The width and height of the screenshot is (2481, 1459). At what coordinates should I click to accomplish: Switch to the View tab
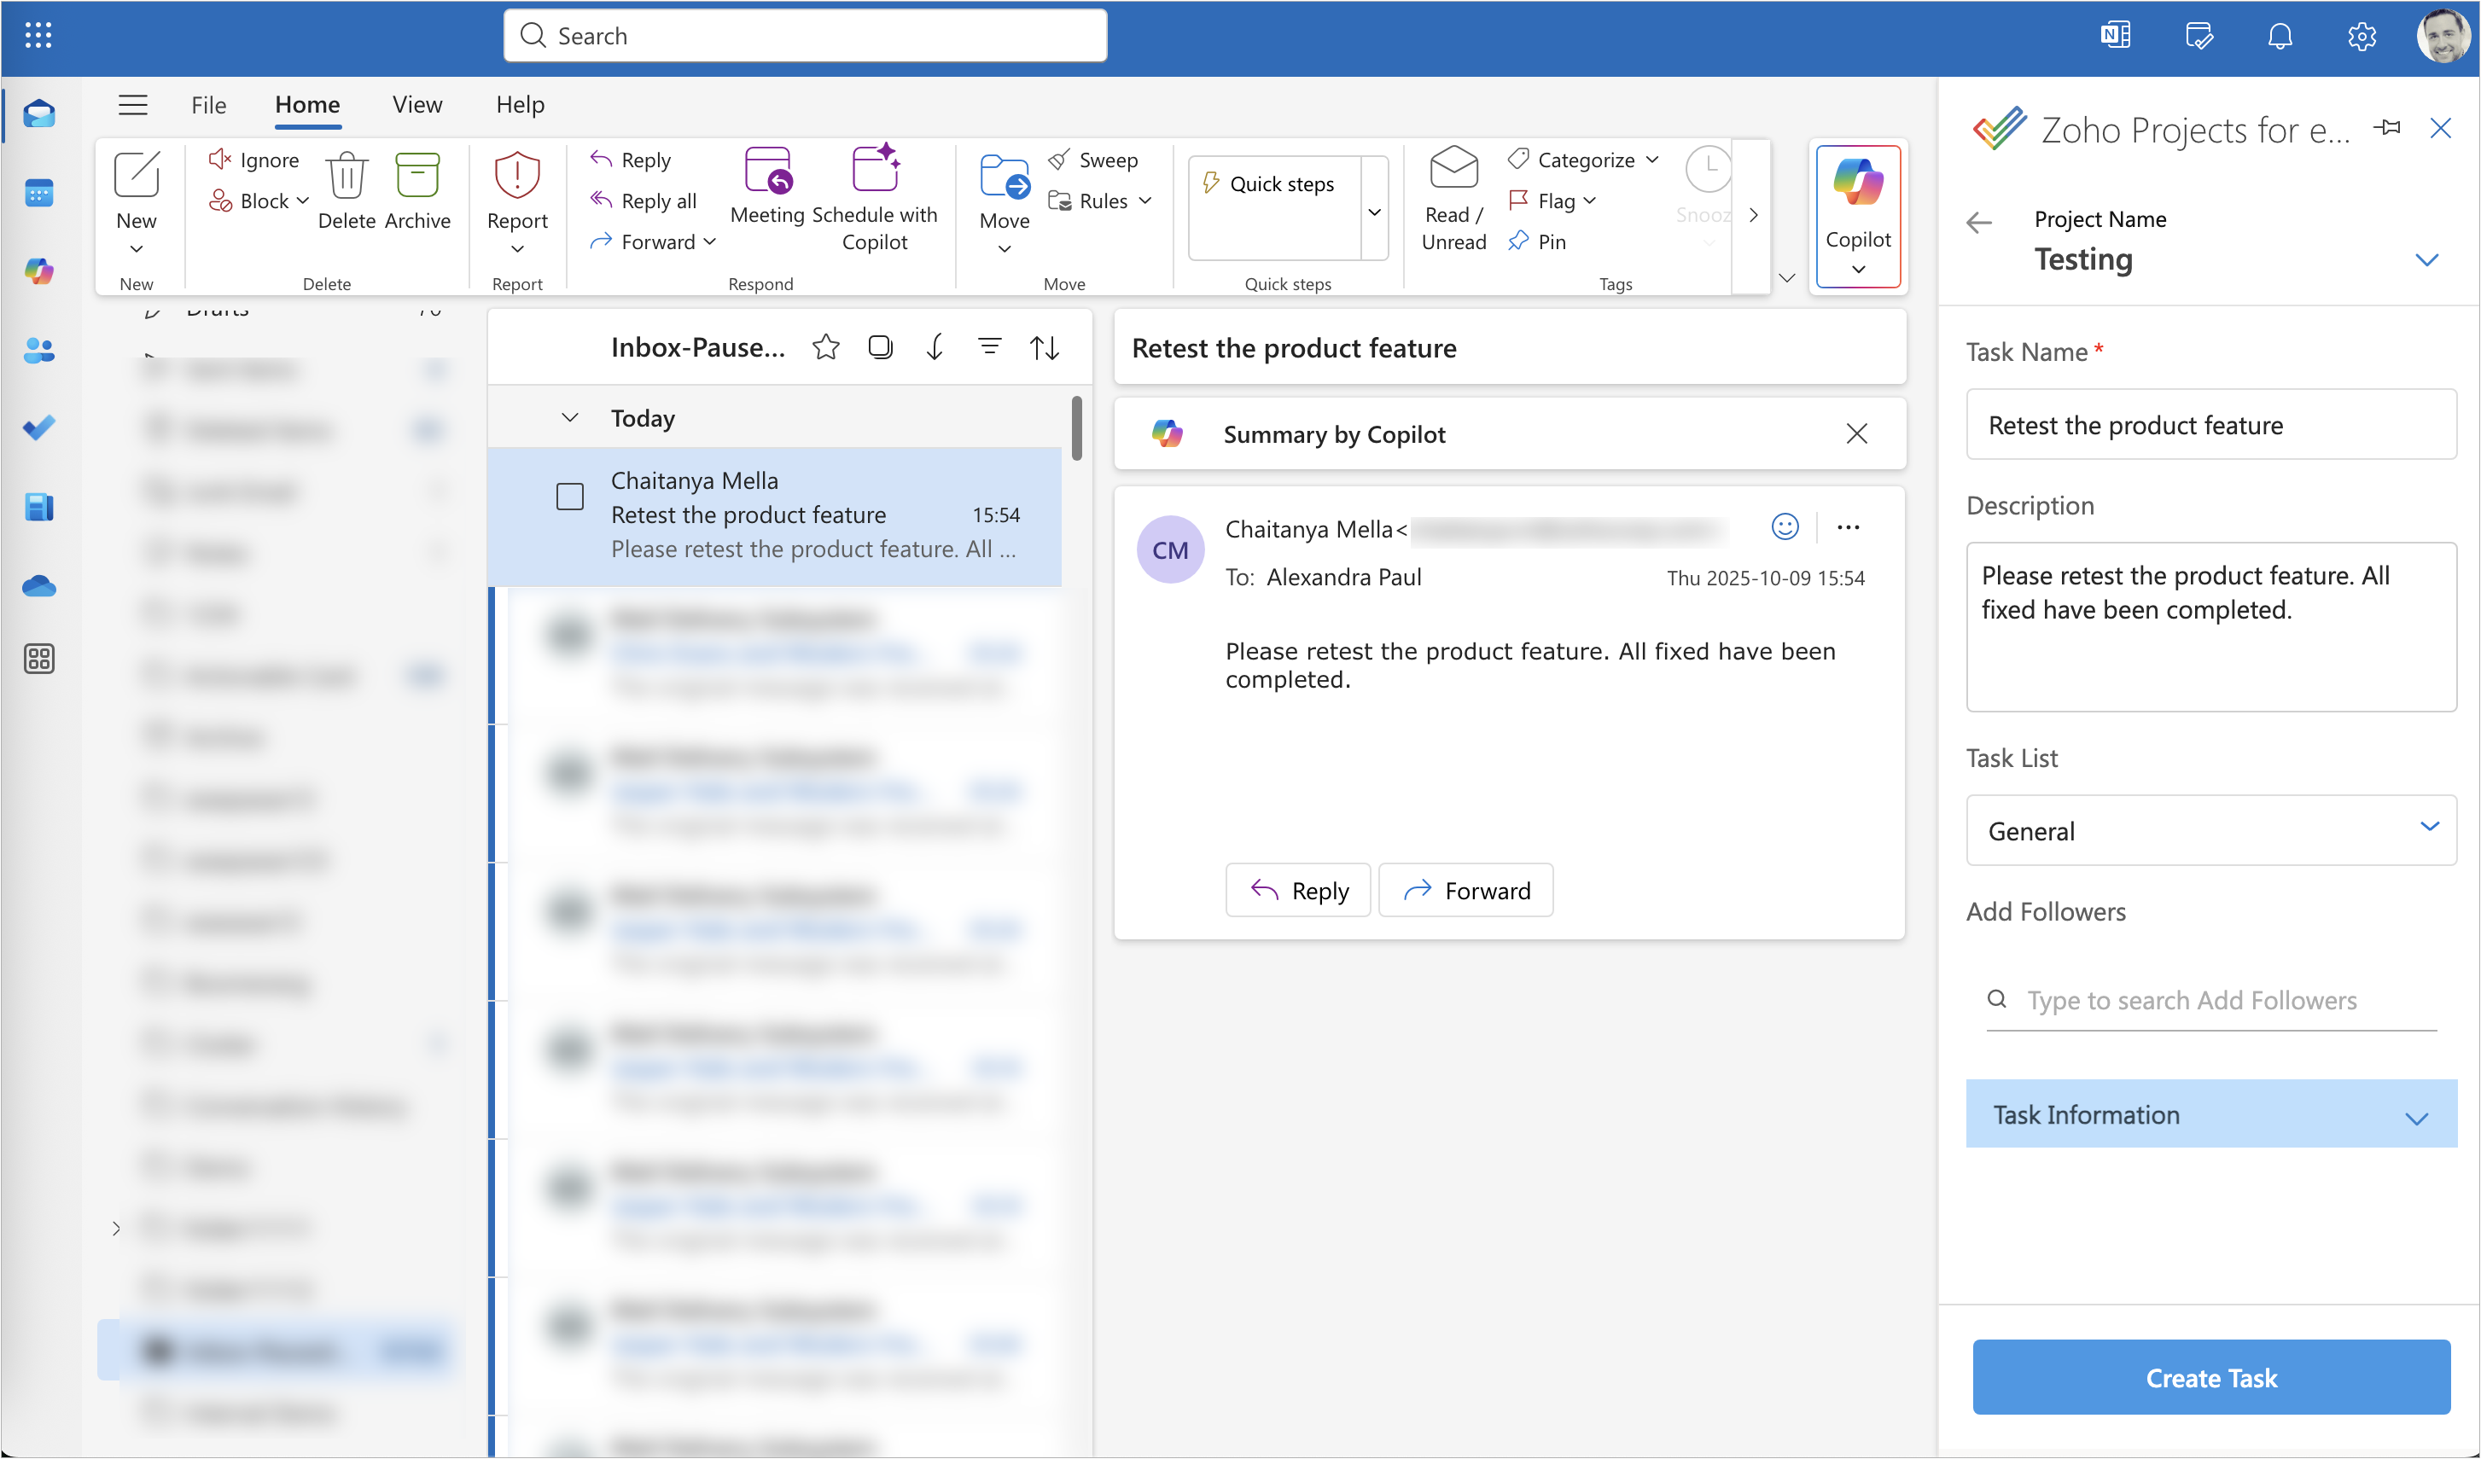click(x=416, y=104)
